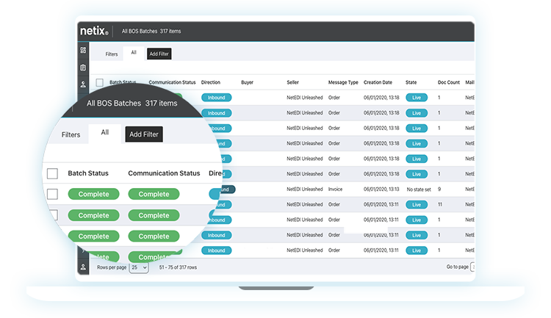Select the small unmagnified All tab
This screenshot has height=318, width=551.
[134, 53]
